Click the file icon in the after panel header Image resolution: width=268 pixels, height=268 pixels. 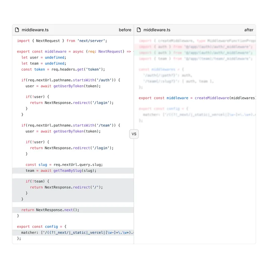139,30
